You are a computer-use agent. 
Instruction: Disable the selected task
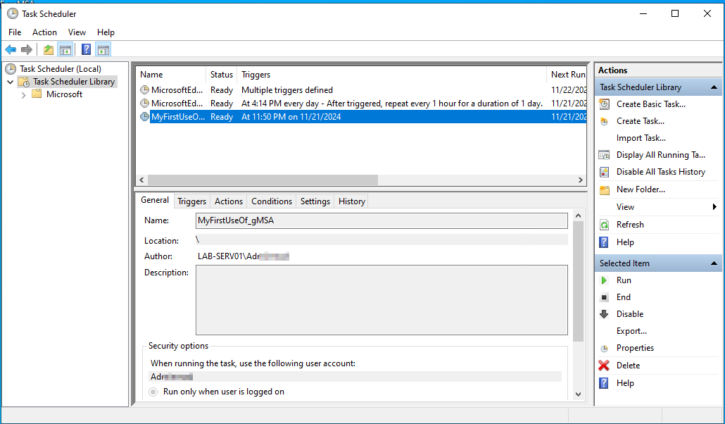[x=630, y=314]
